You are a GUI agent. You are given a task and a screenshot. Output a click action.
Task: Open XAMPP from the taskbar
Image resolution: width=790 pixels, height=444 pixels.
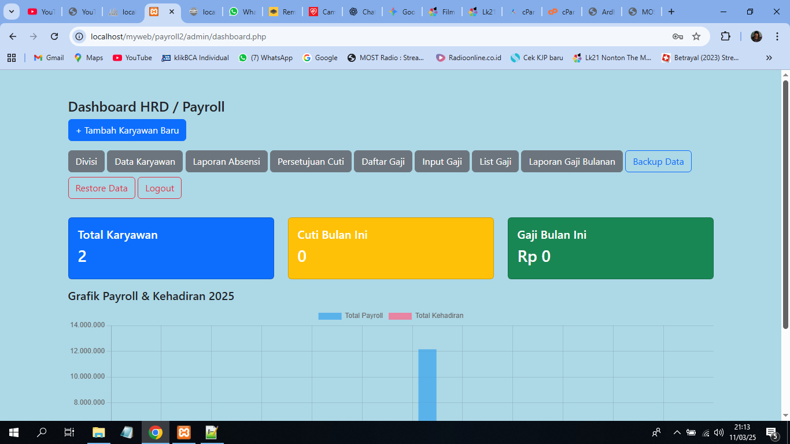click(x=183, y=432)
